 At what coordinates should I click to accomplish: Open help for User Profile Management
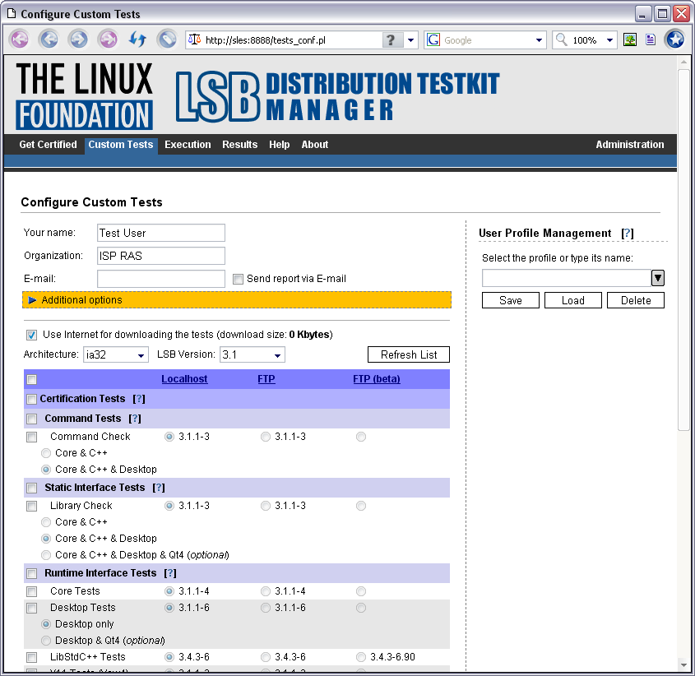[x=628, y=234]
